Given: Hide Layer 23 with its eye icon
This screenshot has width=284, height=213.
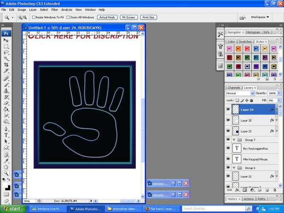Looking at the screenshot, I should [x=228, y=131].
